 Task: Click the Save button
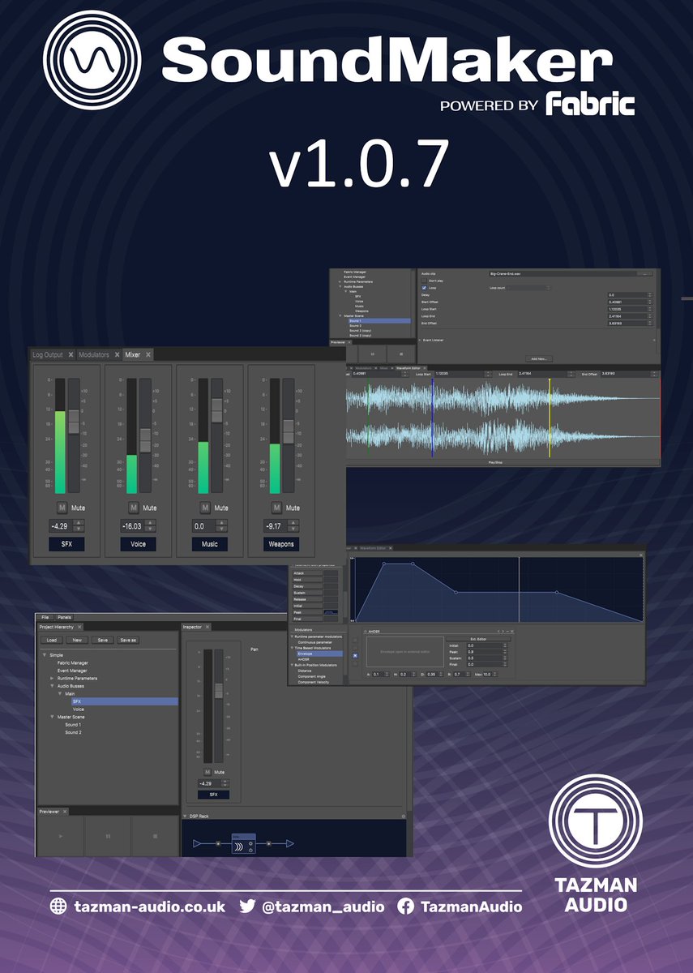(102, 640)
